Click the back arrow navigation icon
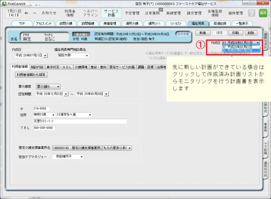 pyautogui.click(x=27, y=13)
